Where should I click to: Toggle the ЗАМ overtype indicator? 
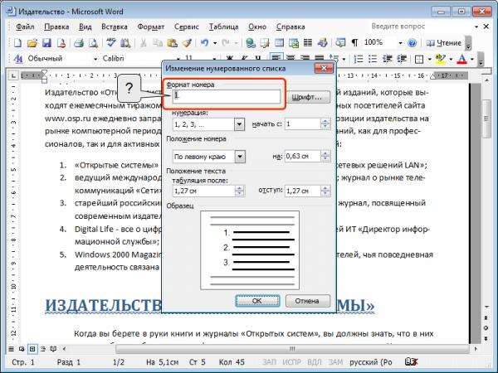(x=335, y=362)
